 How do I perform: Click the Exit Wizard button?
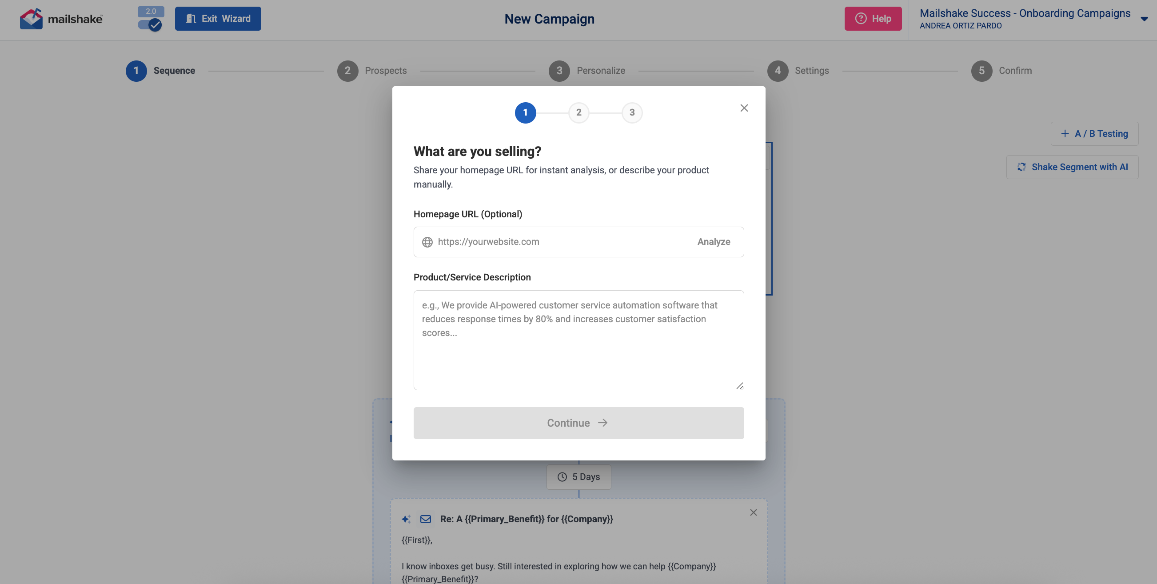(218, 19)
